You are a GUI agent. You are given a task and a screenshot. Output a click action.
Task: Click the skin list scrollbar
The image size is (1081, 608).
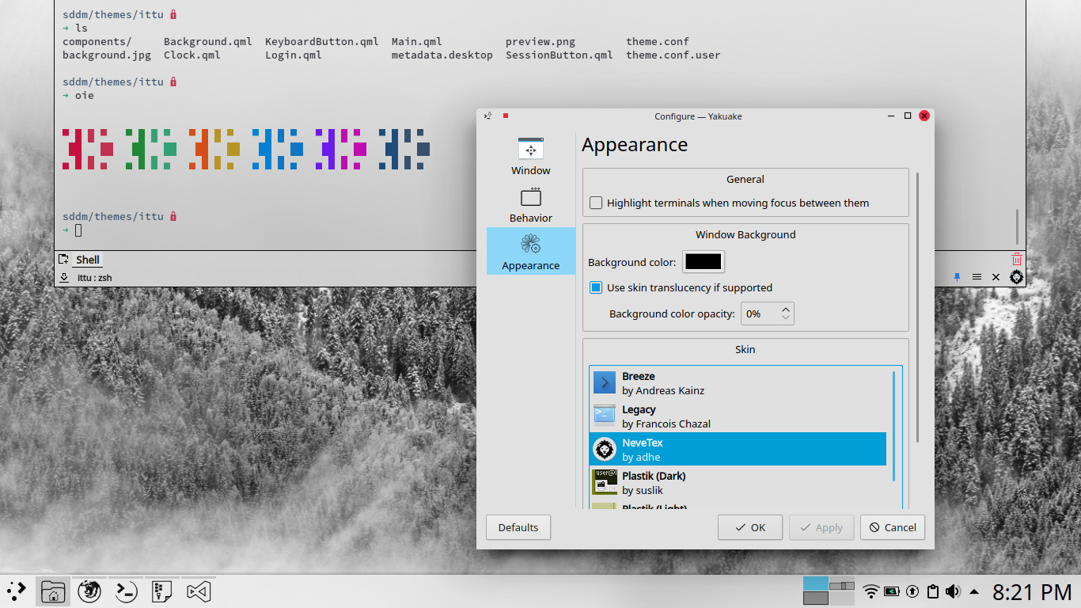tap(894, 426)
